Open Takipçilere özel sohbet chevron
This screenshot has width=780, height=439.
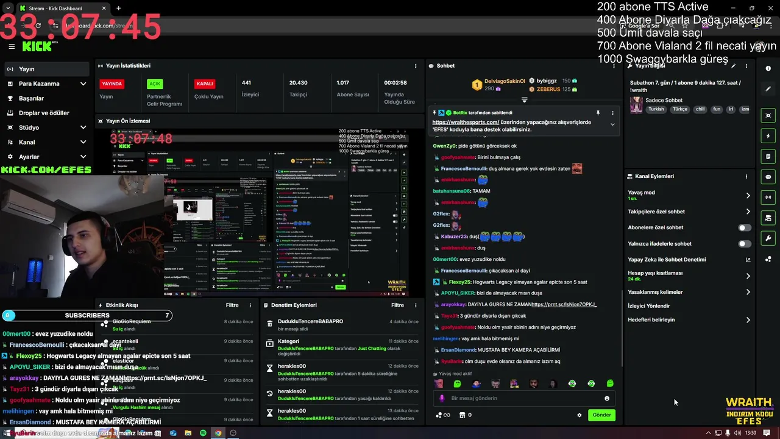click(x=748, y=212)
